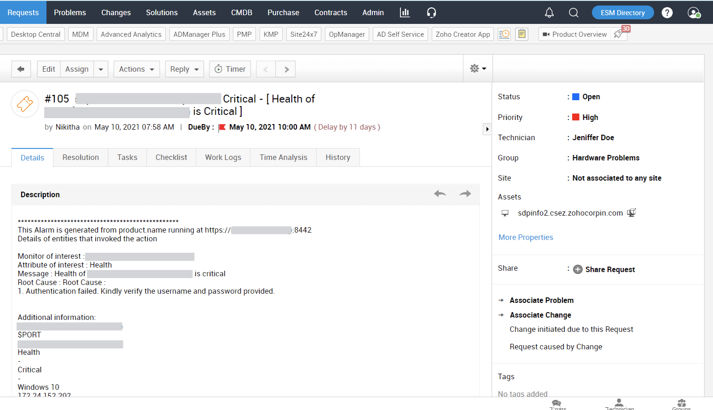This screenshot has width=713, height=410.
Task: Open the Checklist tab
Action: 171,157
